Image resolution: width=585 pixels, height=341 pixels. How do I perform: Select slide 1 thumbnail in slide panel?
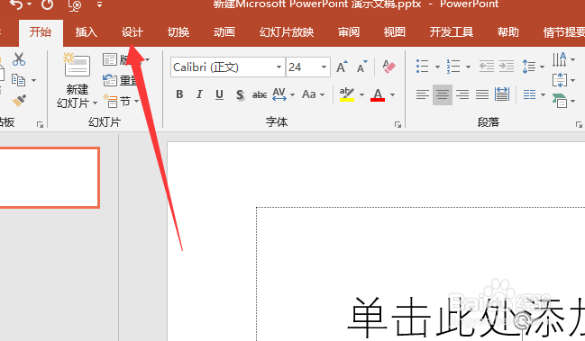50,177
